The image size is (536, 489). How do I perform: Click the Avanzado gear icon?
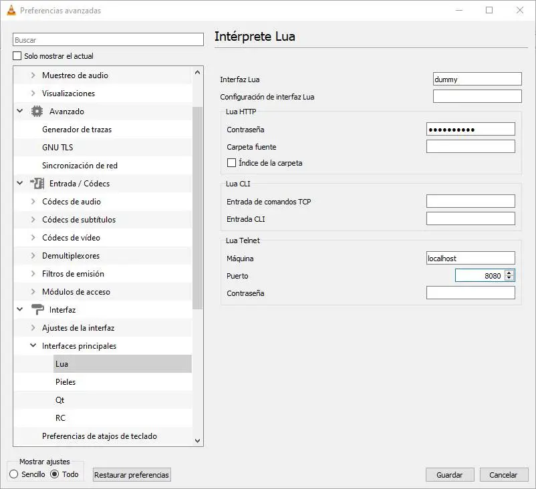click(37, 112)
